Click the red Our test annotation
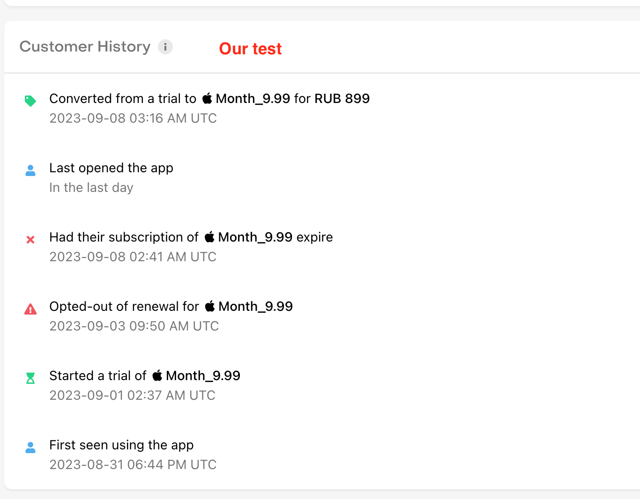This screenshot has height=499, width=640. pyautogui.click(x=250, y=49)
